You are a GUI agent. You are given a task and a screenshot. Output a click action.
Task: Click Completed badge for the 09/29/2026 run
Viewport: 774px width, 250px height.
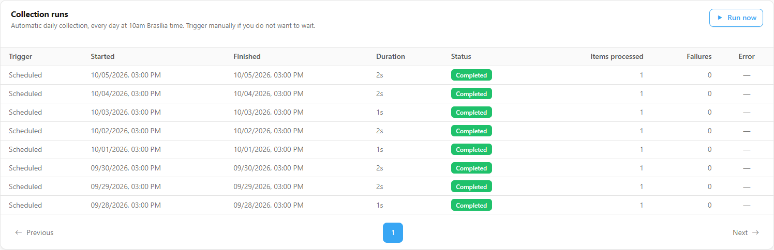471,186
